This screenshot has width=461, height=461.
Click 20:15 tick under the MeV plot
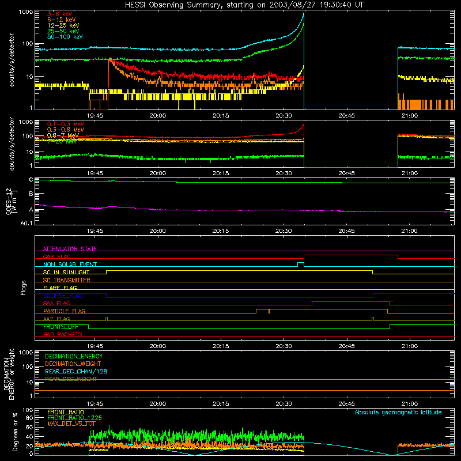(x=221, y=173)
